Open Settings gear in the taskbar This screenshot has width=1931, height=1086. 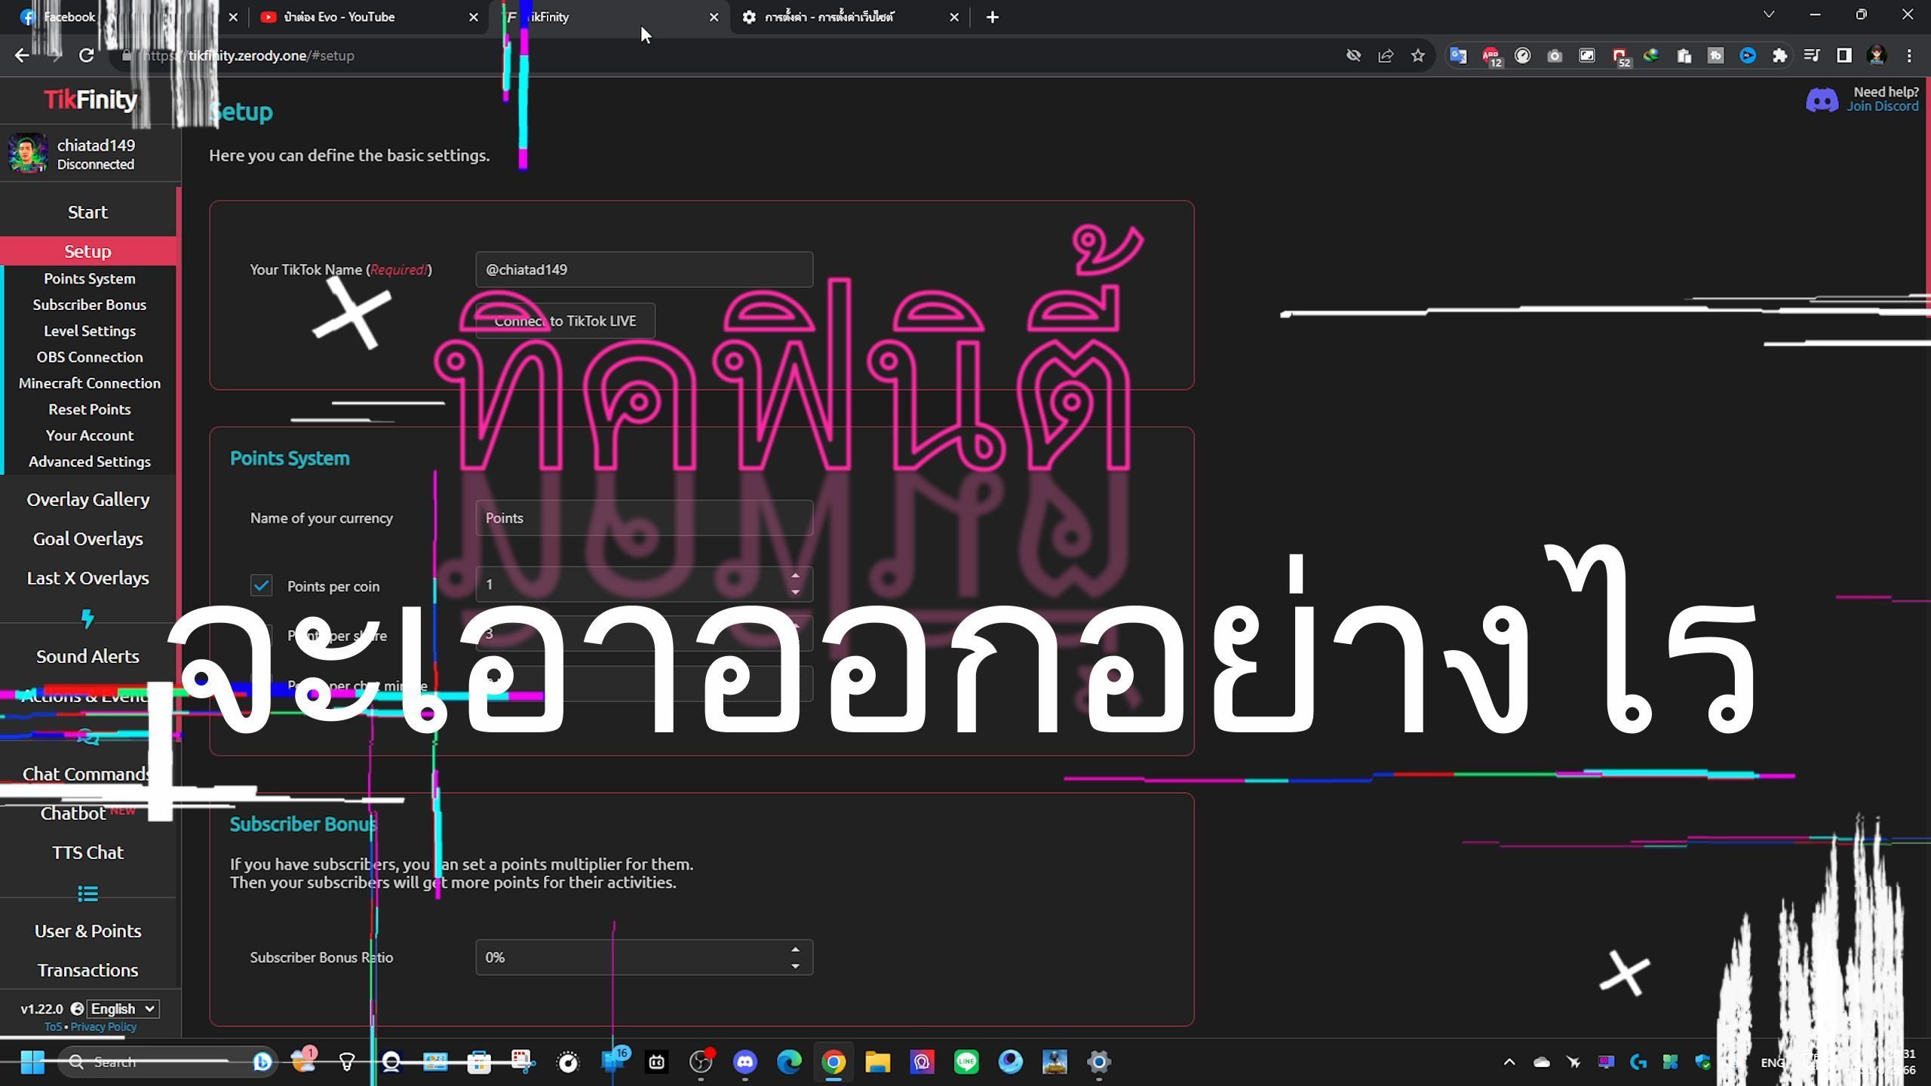coord(1099,1062)
